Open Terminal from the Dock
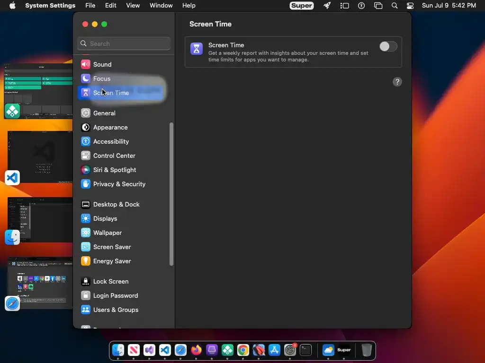Viewport: 485px width, 363px height. pos(305,350)
